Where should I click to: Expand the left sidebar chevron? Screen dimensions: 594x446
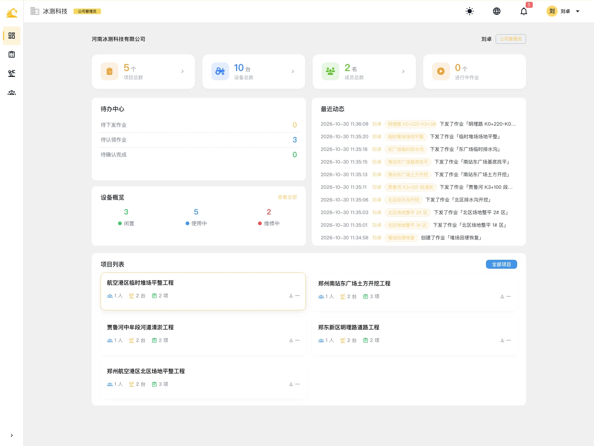[12, 435]
